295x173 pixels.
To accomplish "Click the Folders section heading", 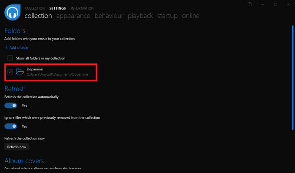I will coord(15,30).
